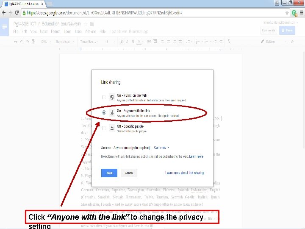Screen dimensions: 305x229
Task: Open the Insert menu
Action: point(44,31)
